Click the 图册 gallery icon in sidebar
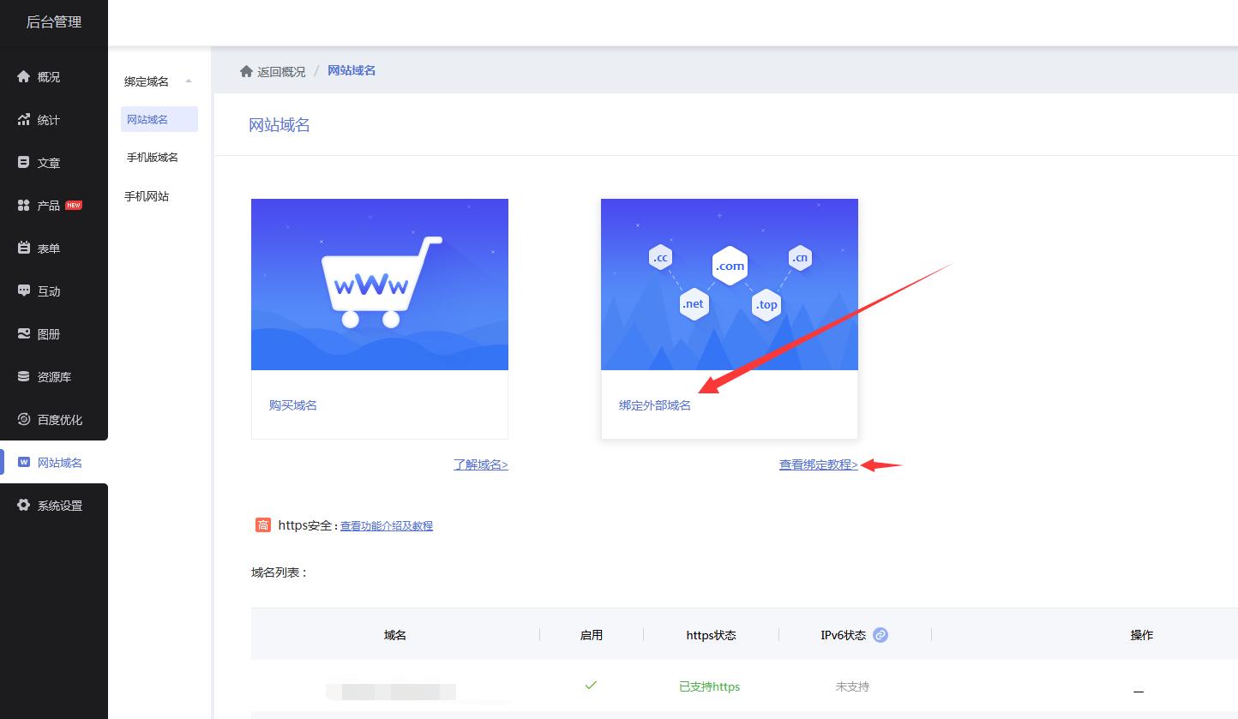This screenshot has width=1238, height=719. [x=24, y=334]
